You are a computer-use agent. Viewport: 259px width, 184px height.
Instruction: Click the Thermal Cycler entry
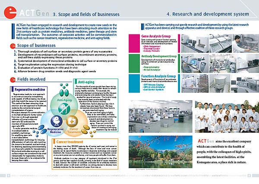(152, 49)
